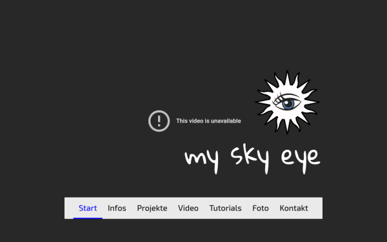Go to the Infos page
Image resolution: width=387 pixels, height=242 pixels.
pyautogui.click(x=117, y=208)
